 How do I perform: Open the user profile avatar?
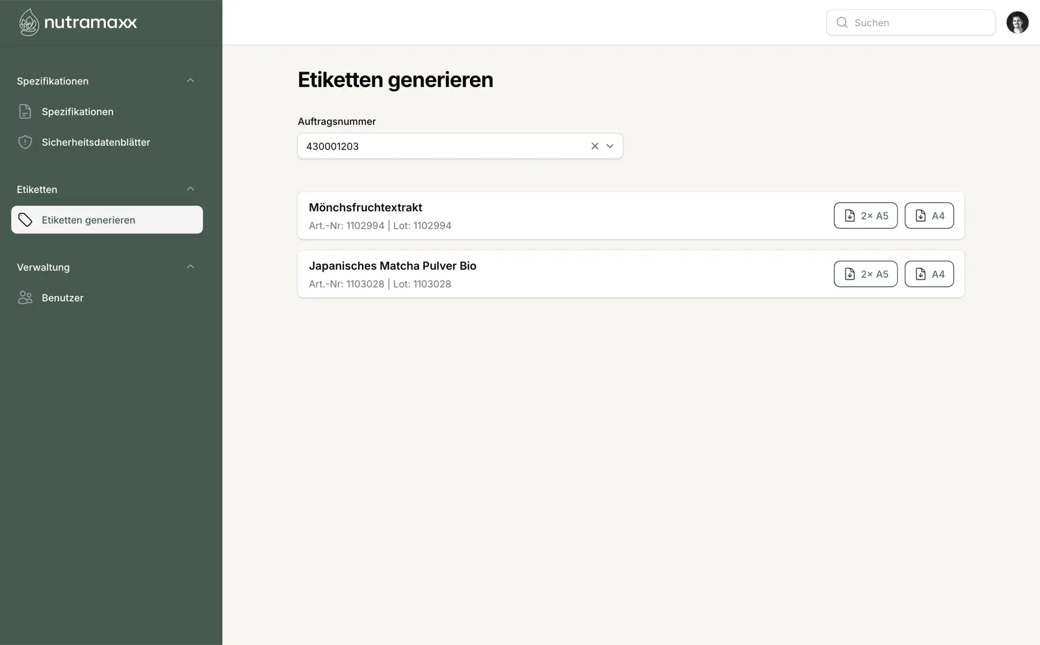[1017, 23]
